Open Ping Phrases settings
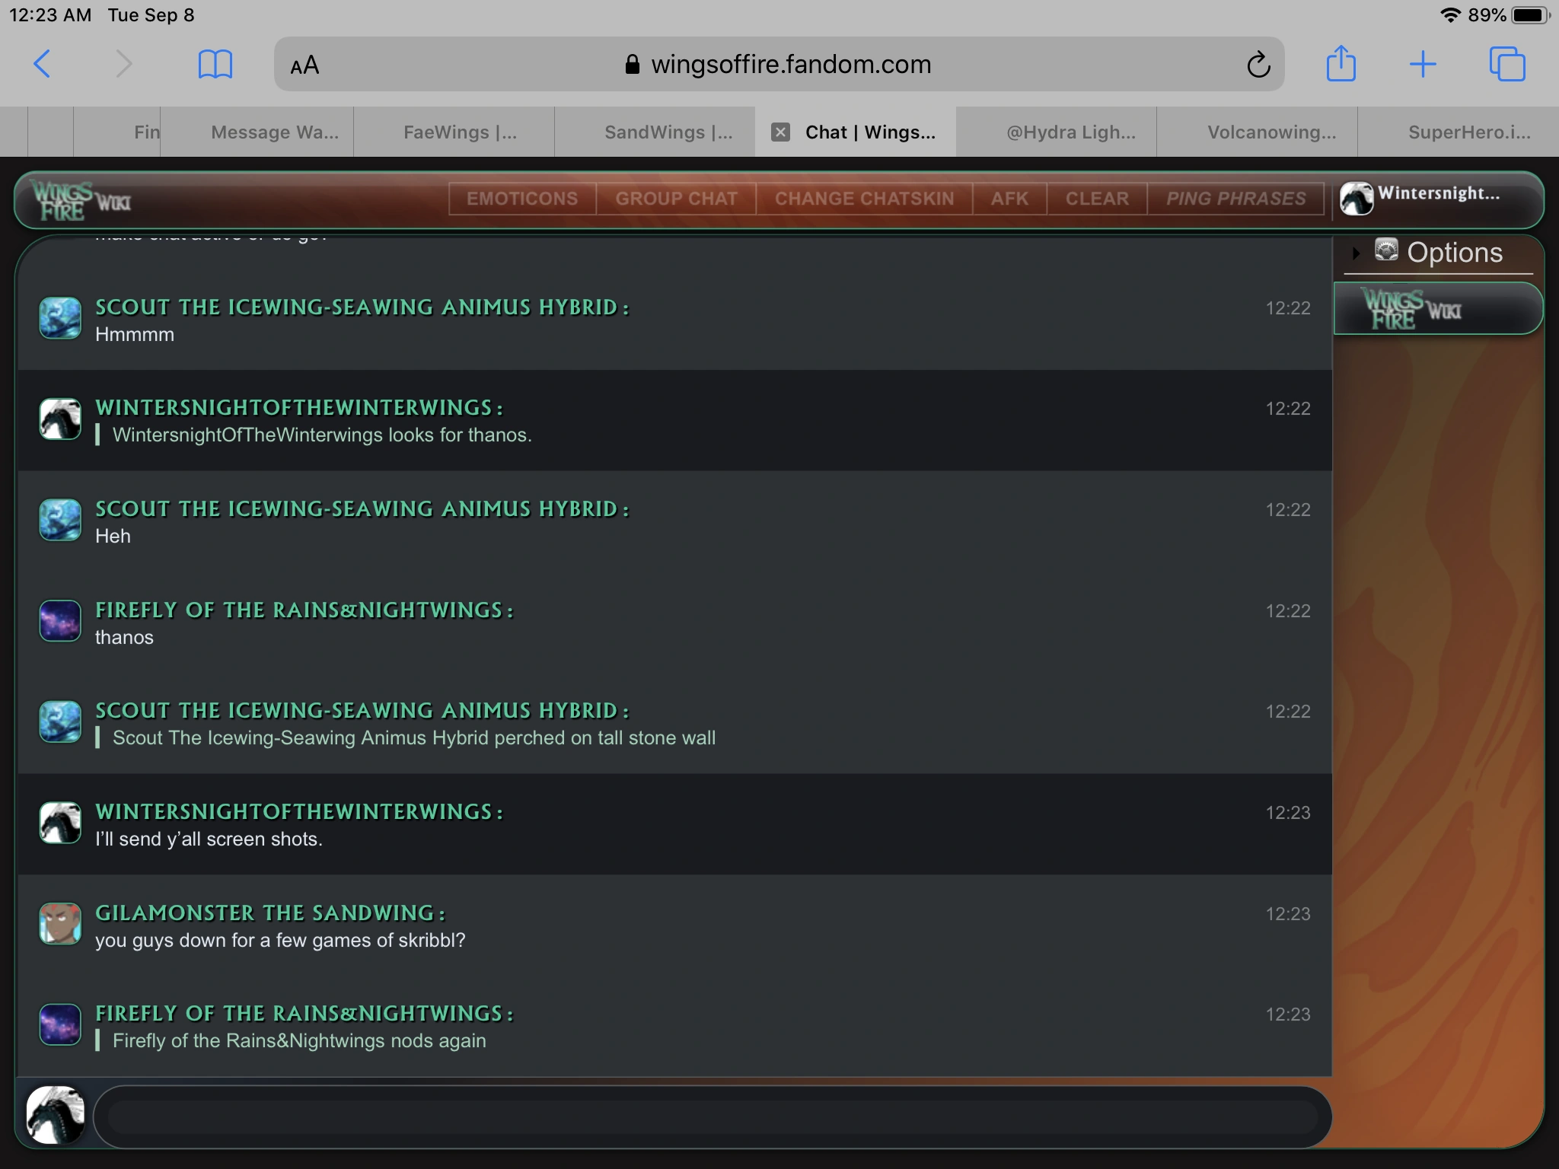Screen dimensions: 1559x1169 click(x=1235, y=199)
